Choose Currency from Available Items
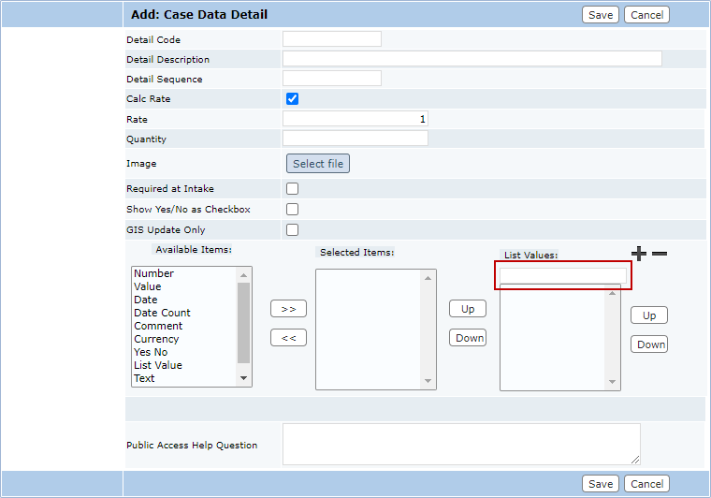711x498 pixels. tap(156, 339)
